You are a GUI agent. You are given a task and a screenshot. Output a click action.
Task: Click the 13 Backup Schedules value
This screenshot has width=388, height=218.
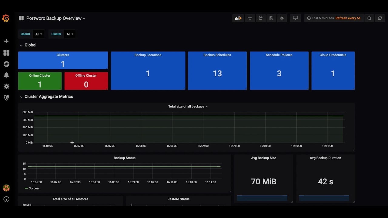[217, 74]
